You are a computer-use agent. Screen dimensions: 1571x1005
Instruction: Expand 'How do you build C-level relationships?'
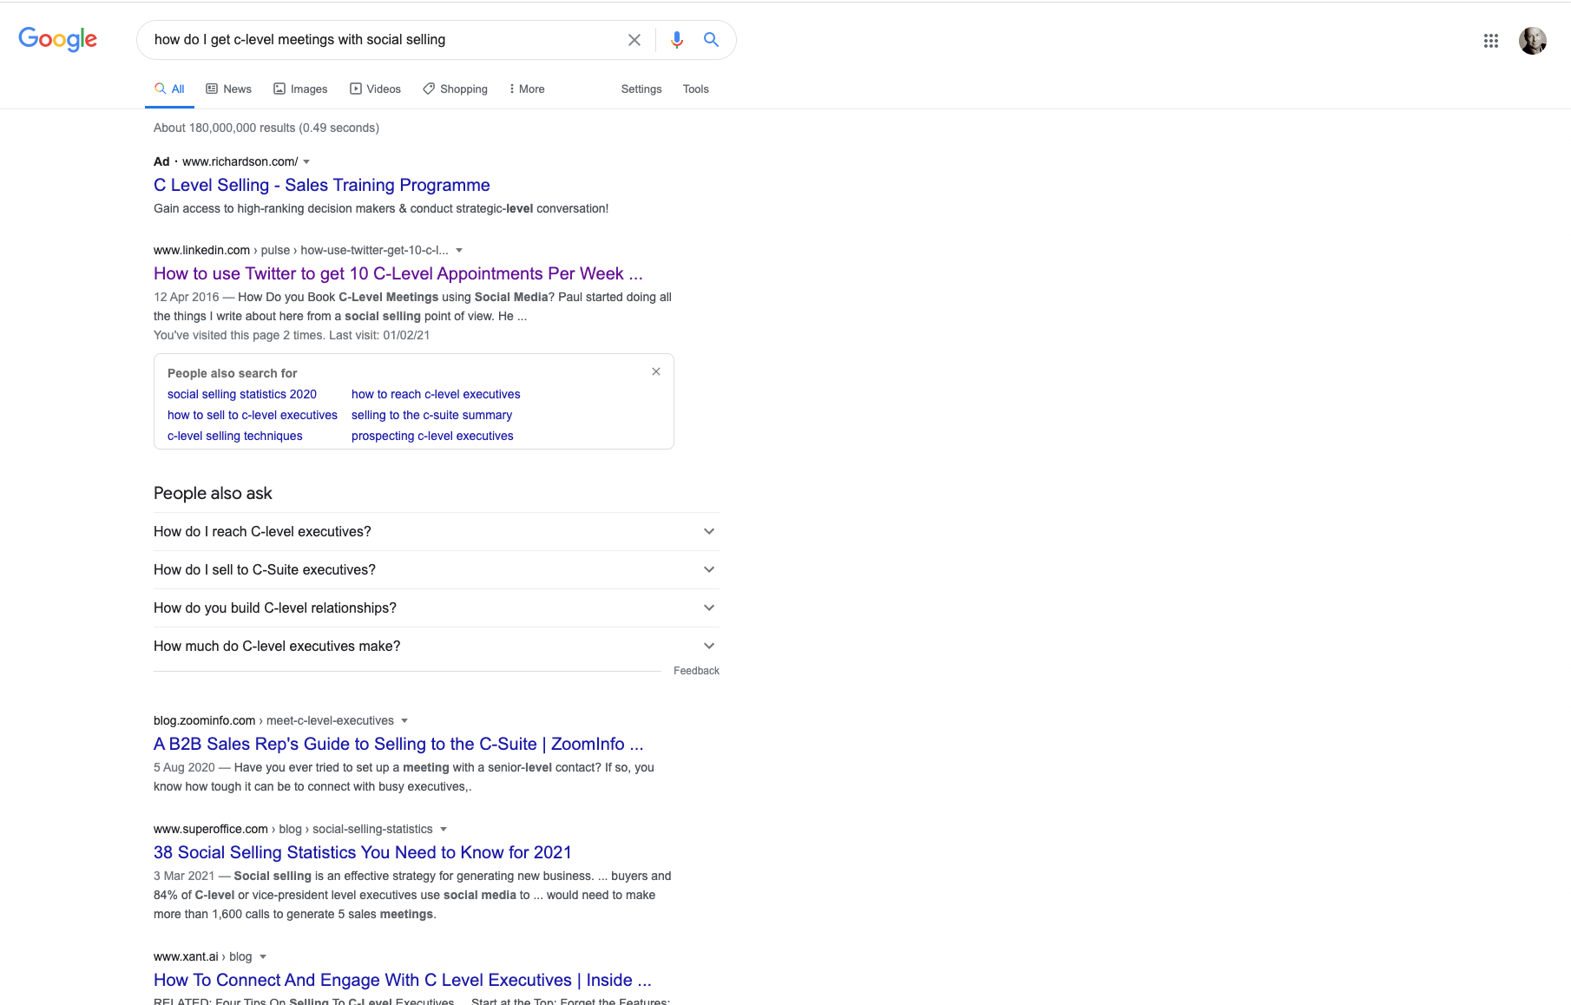point(436,608)
